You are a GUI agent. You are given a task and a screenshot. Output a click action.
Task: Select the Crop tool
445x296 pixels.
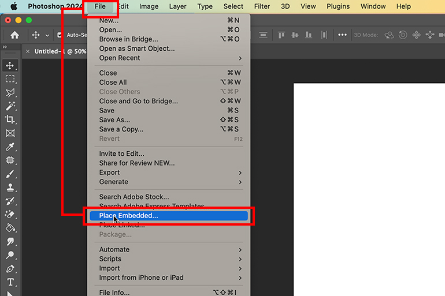[10, 119]
